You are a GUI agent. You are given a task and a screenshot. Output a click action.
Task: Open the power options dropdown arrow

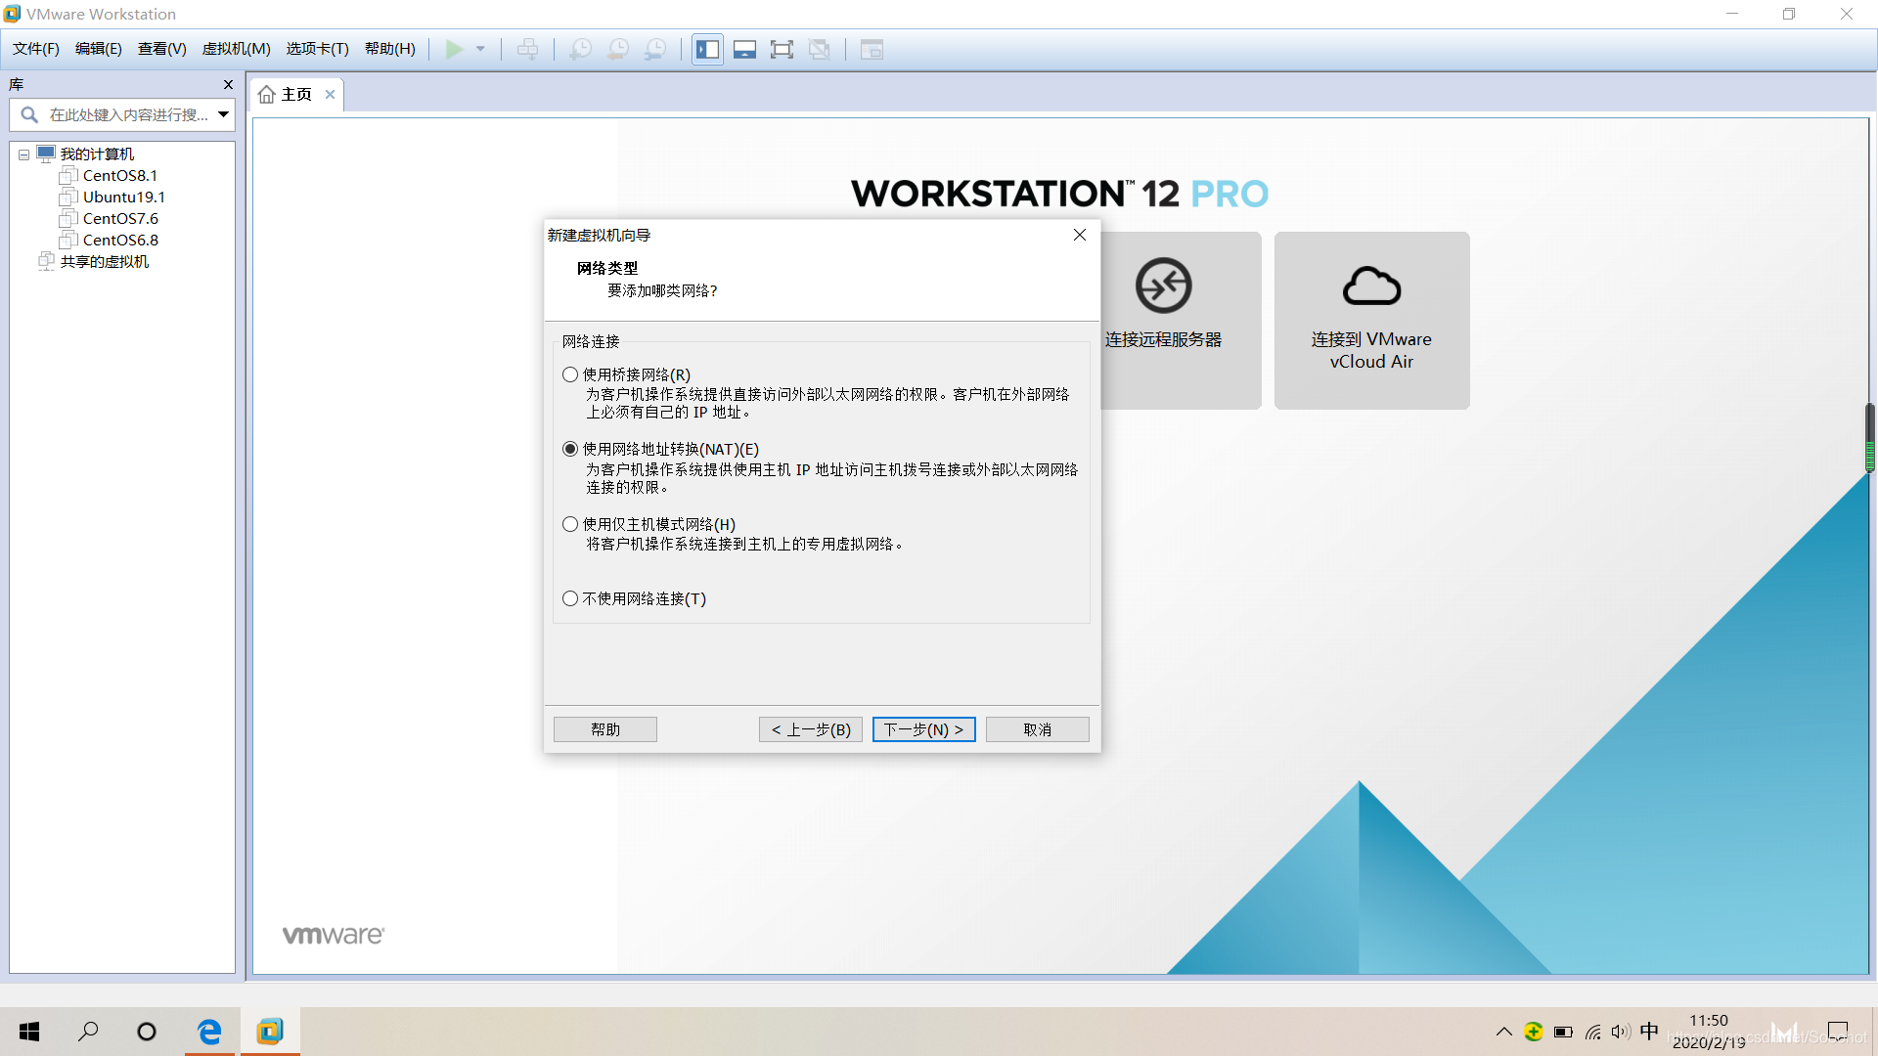[x=480, y=49]
